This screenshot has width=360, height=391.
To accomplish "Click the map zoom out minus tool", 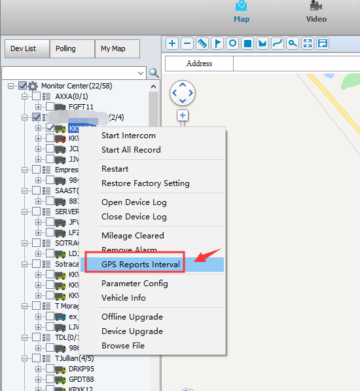I will (x=187, y=43).
